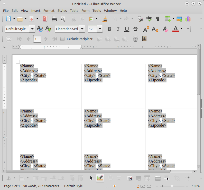204x190 pixels.
Task: Open recent documents dropdown arrow
Action: point(26,19)
